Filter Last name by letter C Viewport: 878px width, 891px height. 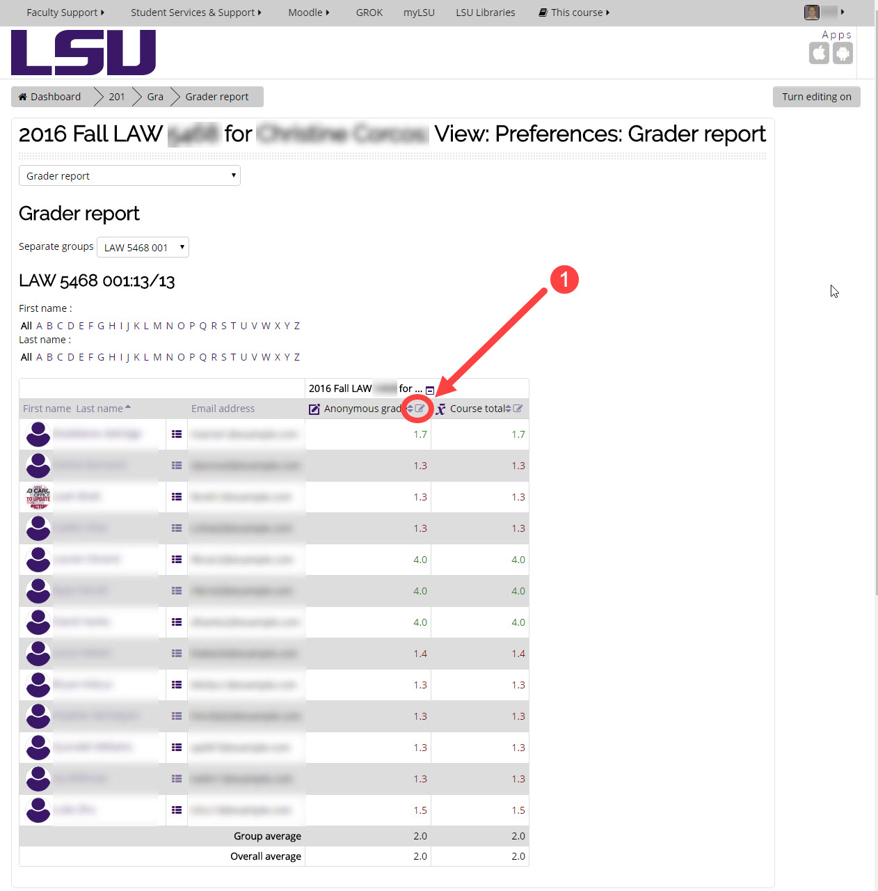(60, 357)
